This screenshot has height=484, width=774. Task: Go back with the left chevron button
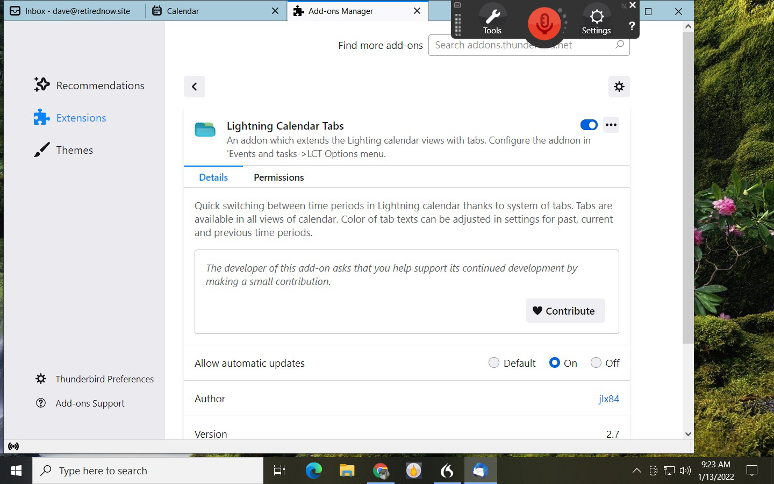[195, 87]
